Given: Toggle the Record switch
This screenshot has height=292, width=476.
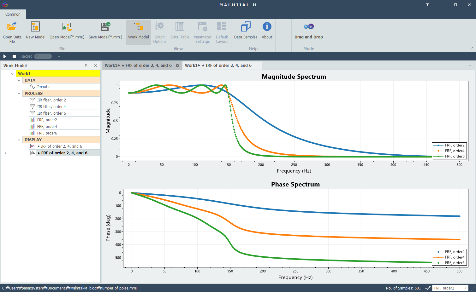Looking at the screenshot, I should (43, 56).
